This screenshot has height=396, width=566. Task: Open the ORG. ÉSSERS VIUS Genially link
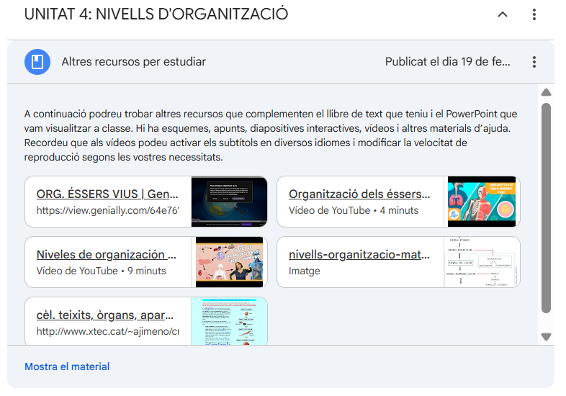coord(107,194)
